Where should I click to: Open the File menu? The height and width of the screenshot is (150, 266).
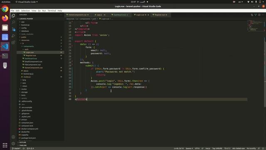12,10
